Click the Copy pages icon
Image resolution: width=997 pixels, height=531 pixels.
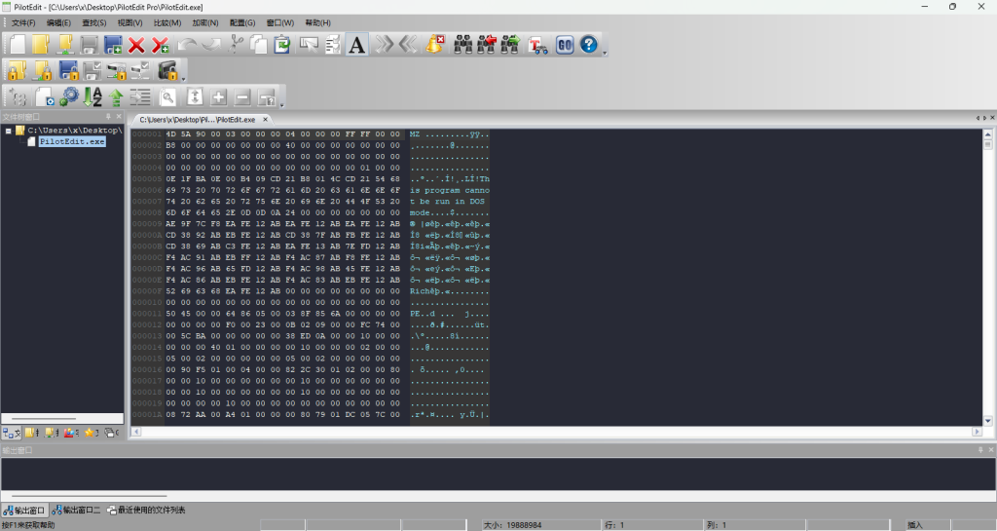[258, 45]
